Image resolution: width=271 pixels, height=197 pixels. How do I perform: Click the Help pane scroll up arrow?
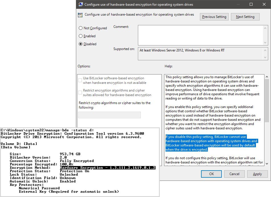pos(267,77)
